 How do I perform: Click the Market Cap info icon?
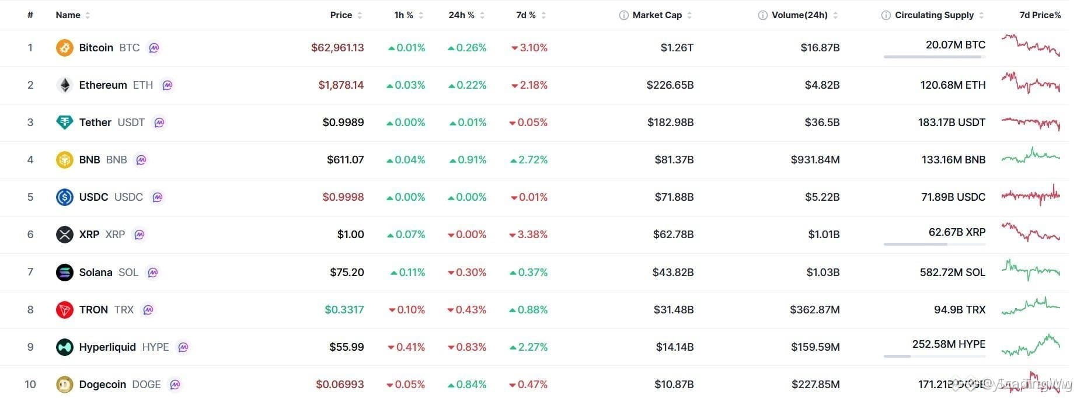[x=623, y=15]
